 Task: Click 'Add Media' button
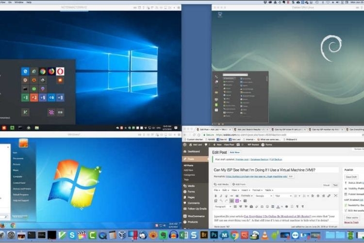(x=221, y=184)
